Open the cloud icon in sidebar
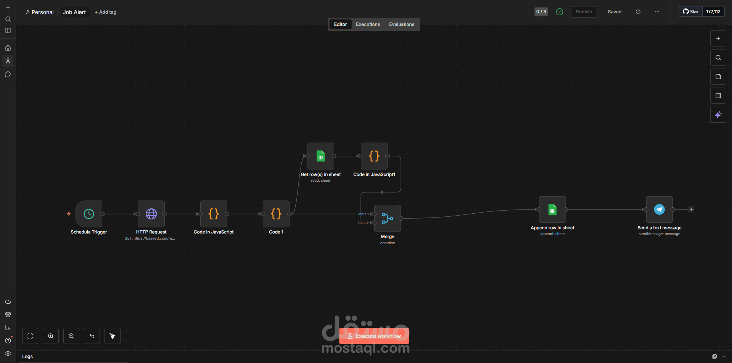 point(8,302)
